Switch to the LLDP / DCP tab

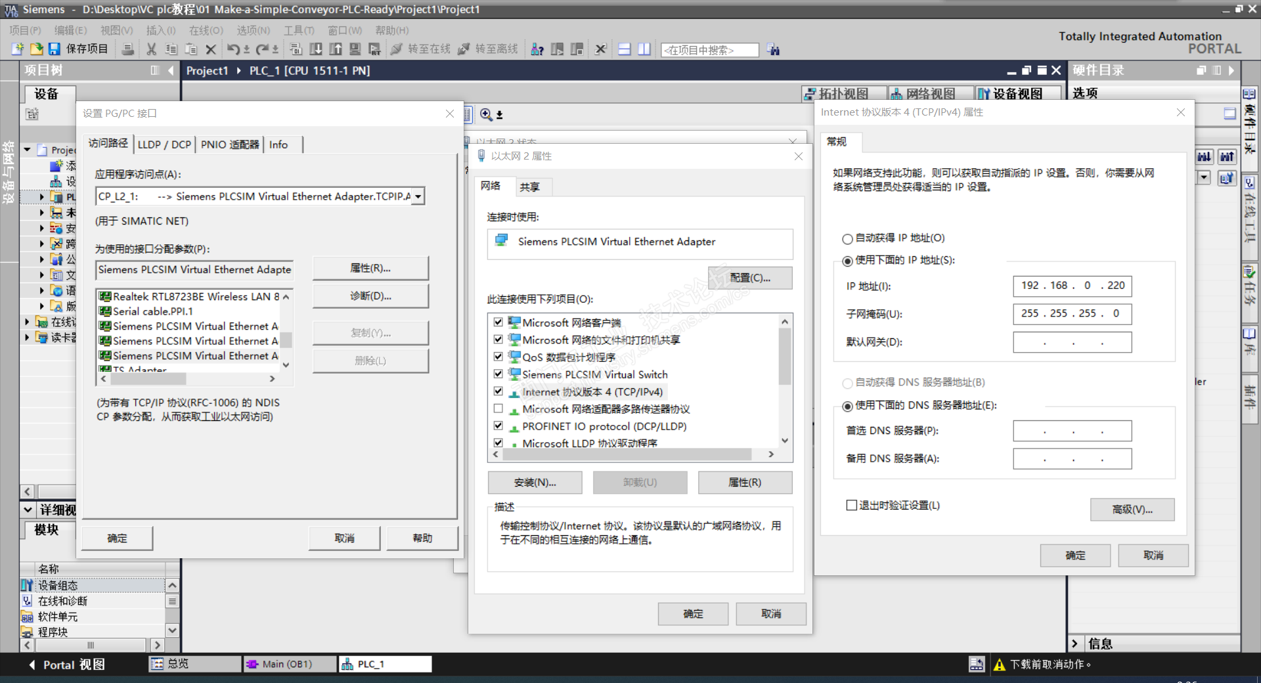164,144
